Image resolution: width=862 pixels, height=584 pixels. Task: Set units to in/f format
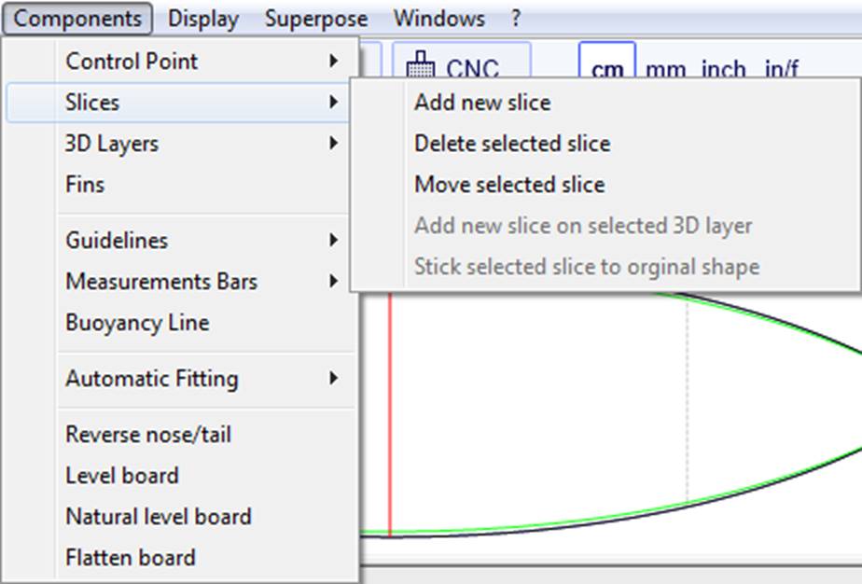point(782,69)
